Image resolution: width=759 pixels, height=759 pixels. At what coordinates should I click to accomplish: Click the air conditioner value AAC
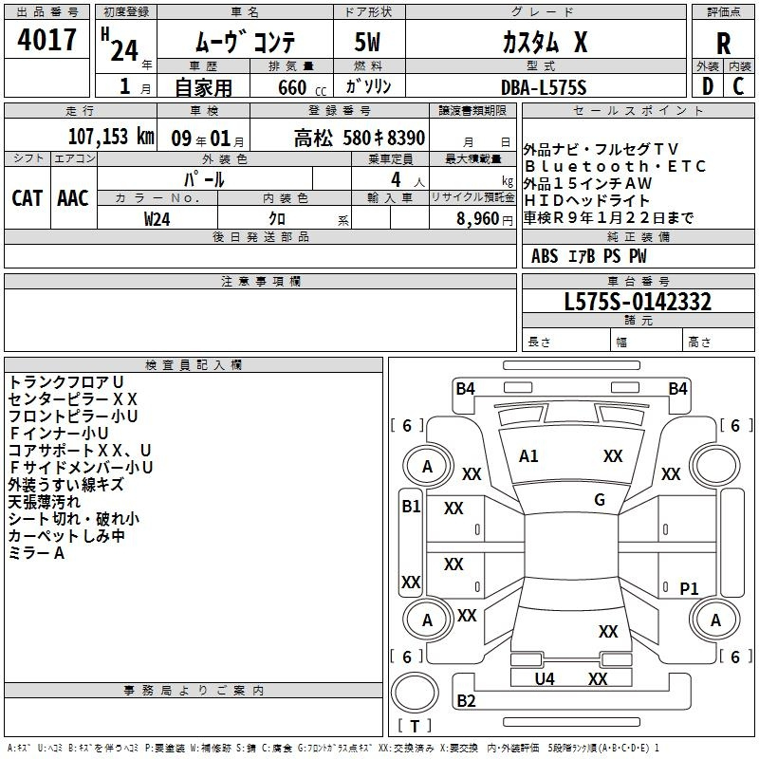click(73, 198)
